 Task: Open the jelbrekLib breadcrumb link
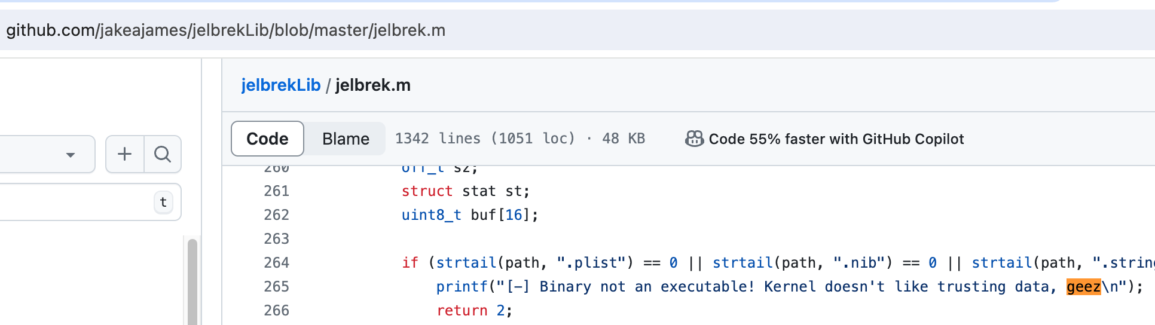[x=280, y=85]
